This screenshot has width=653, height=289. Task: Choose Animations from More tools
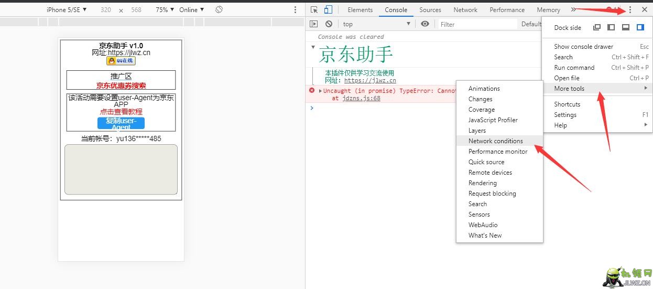[499, 88]
